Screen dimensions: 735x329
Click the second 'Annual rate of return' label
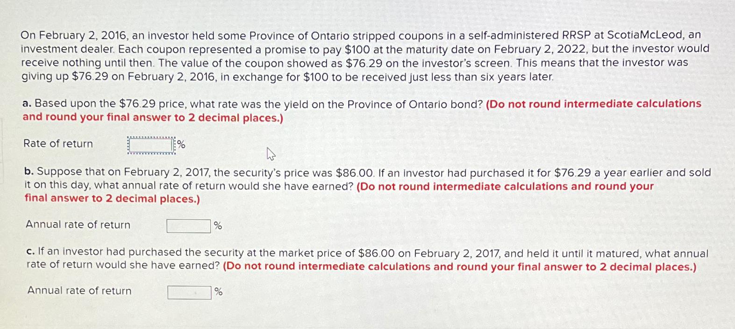click(79, 291)
